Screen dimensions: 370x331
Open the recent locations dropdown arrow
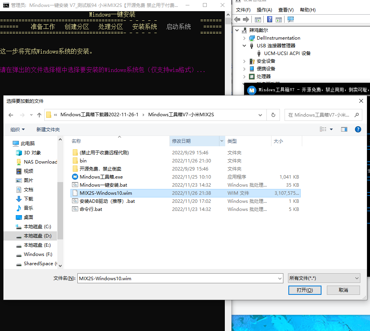pos(31,115)
